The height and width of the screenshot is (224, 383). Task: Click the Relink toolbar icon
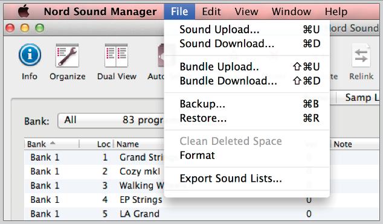point(361,56)
